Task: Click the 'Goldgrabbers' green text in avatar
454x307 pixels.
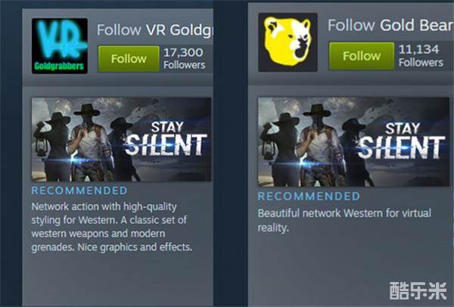Action: pyautogui.click(x=59, y=67)
